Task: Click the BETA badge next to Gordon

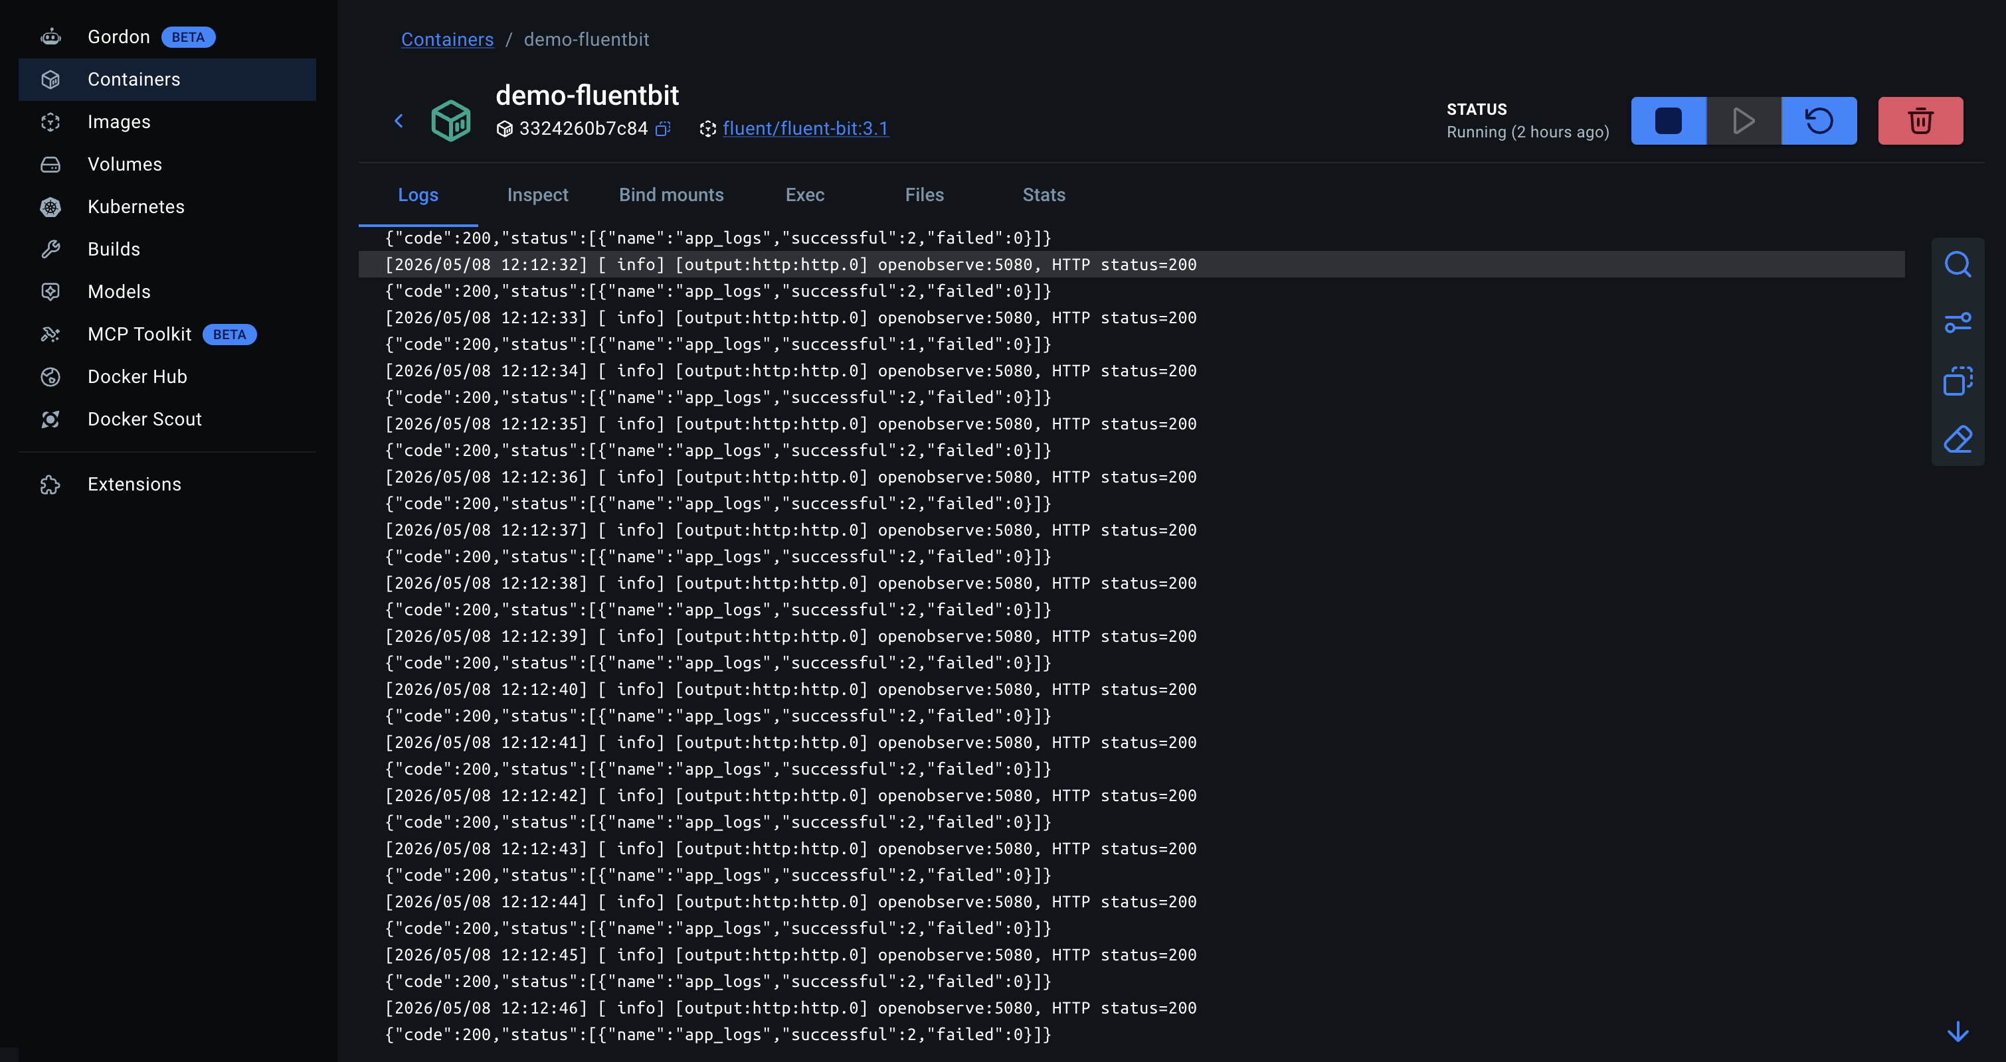Action: (188, 37)
